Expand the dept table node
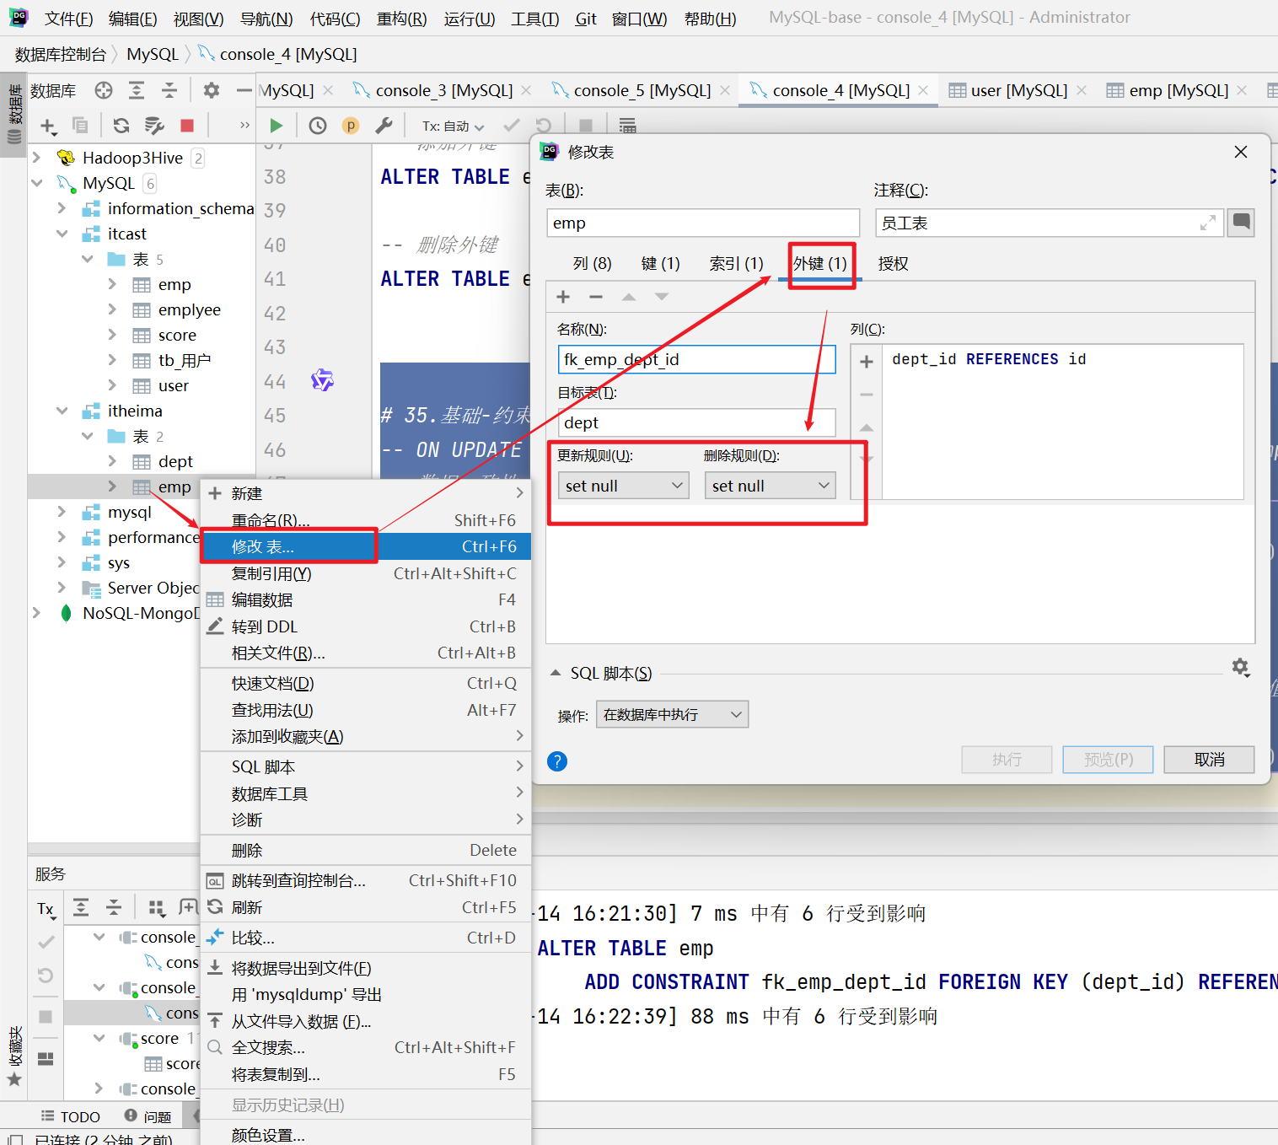This screenshot has width=1278, height=1145. (112, 461)
